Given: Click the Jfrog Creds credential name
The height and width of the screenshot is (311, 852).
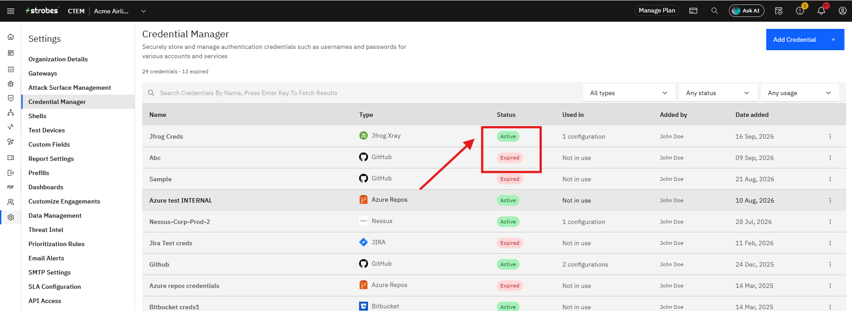Looking at the screenshot, I should [x=166, y=136].
